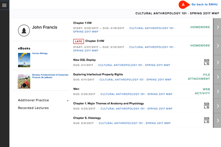
Task: Open Chapter 5. Histology assignment title
Action: [87, 118]
